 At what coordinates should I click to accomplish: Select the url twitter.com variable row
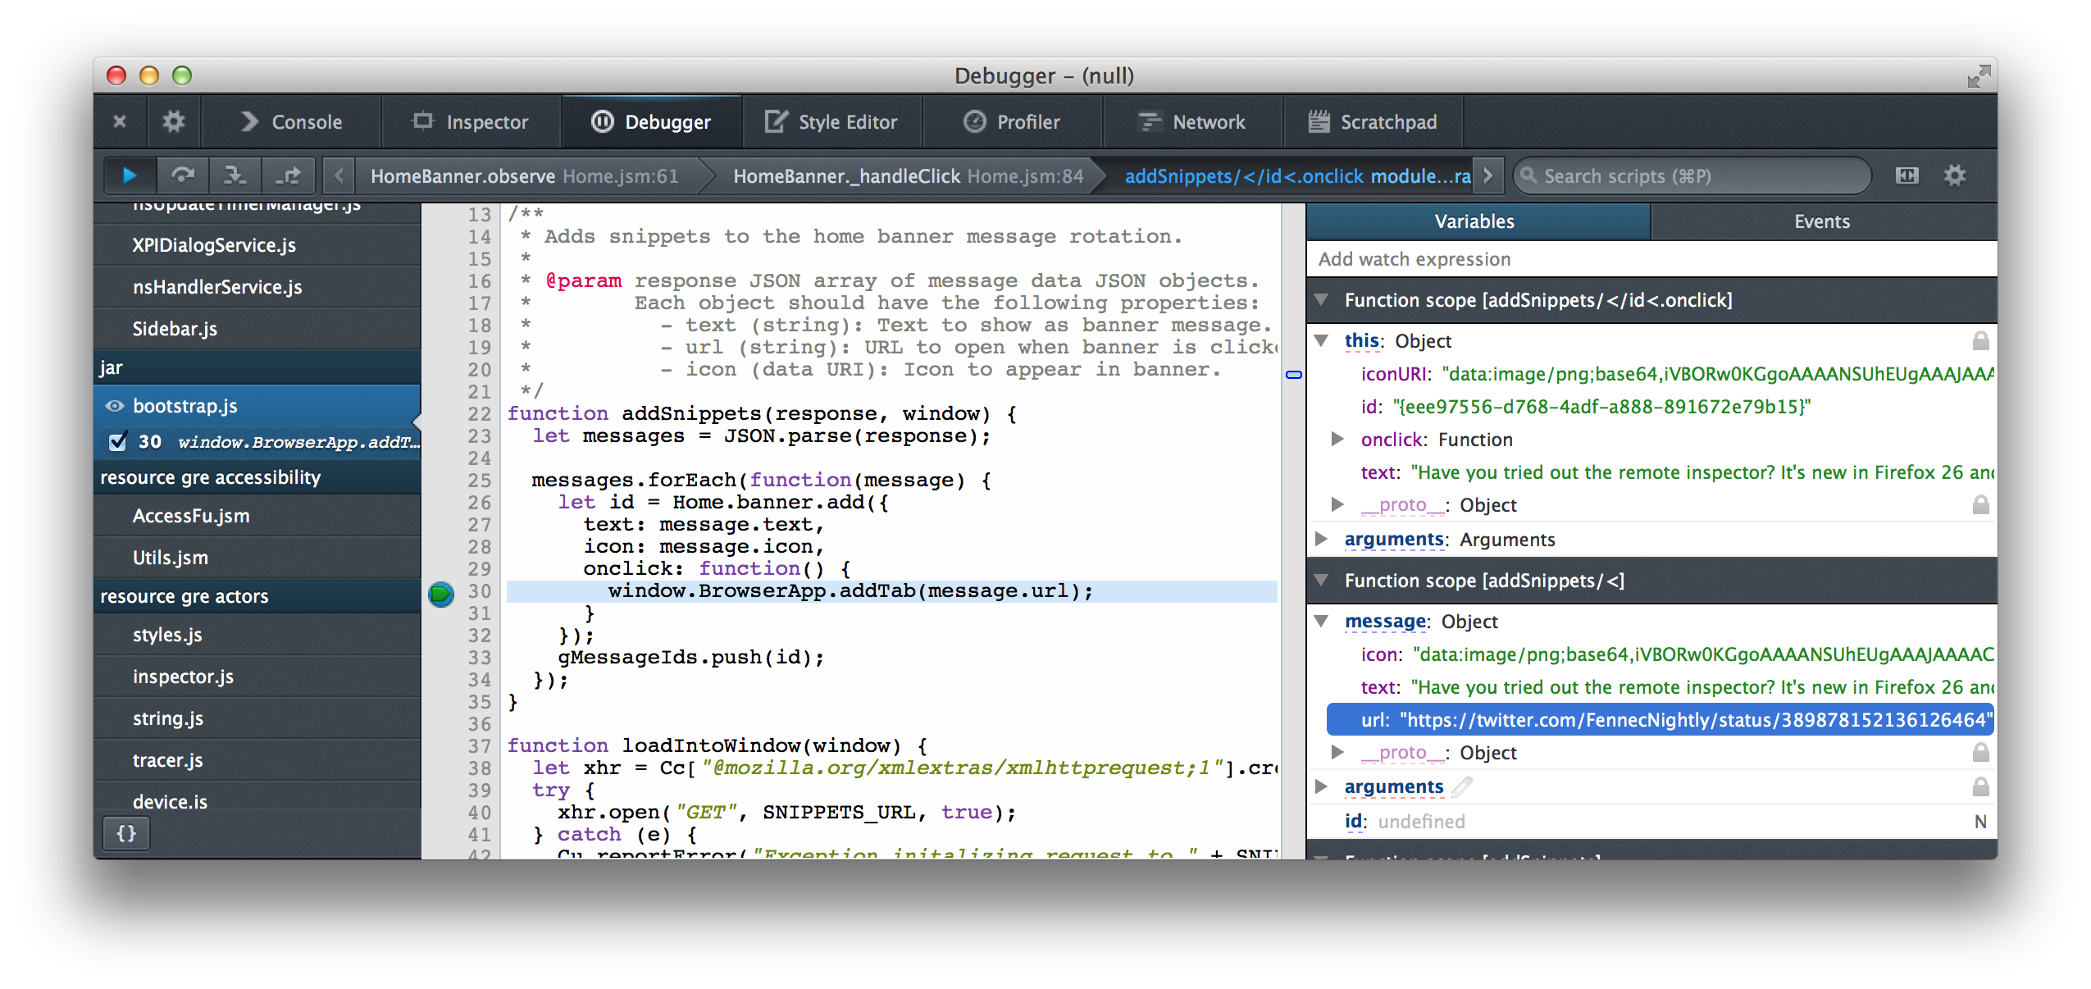tap(1660, 720)
